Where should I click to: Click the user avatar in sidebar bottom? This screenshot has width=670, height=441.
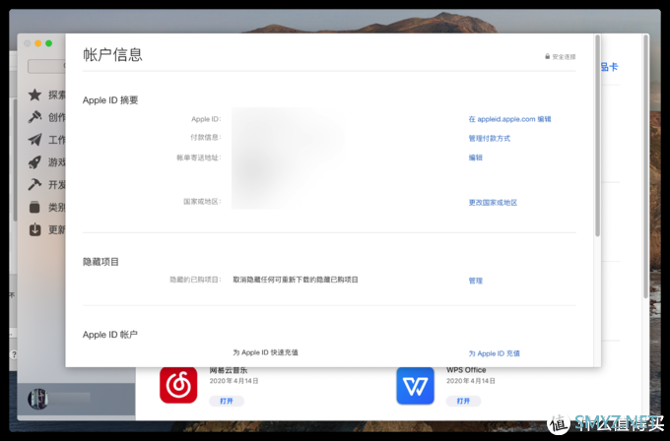37,400
